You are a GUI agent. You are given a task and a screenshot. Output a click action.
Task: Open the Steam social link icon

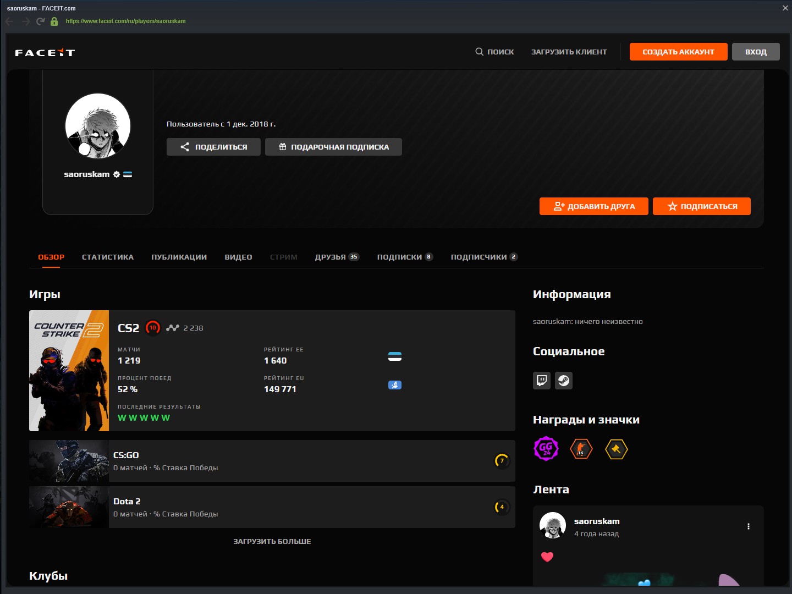pyautogui.click(x=564, y=381)
